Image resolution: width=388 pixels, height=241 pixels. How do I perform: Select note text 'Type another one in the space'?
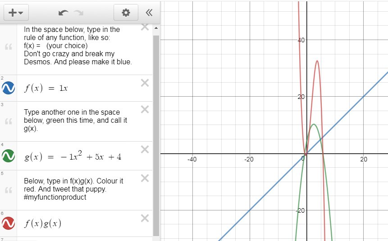pos(72,112)
